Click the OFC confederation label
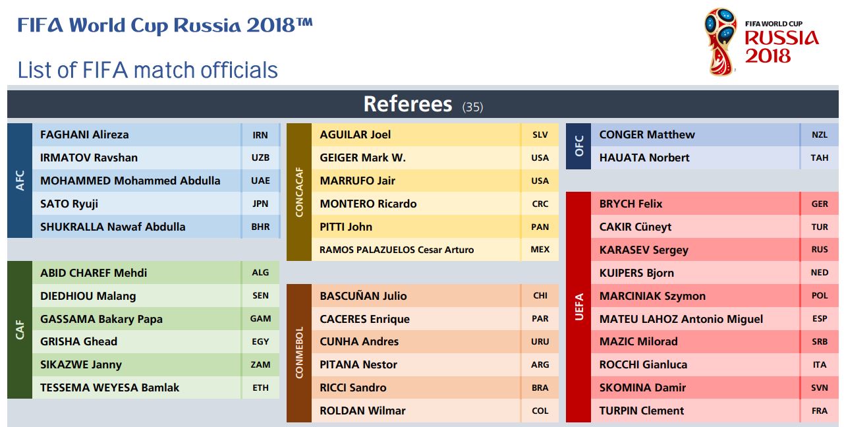Viewport: 844px width, 427px height. [578, 146]
